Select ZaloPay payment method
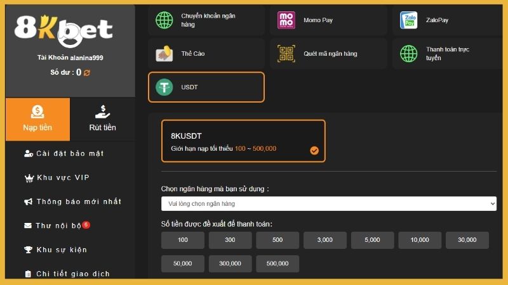This screenshot has width=508, height=285. [447, 20]
